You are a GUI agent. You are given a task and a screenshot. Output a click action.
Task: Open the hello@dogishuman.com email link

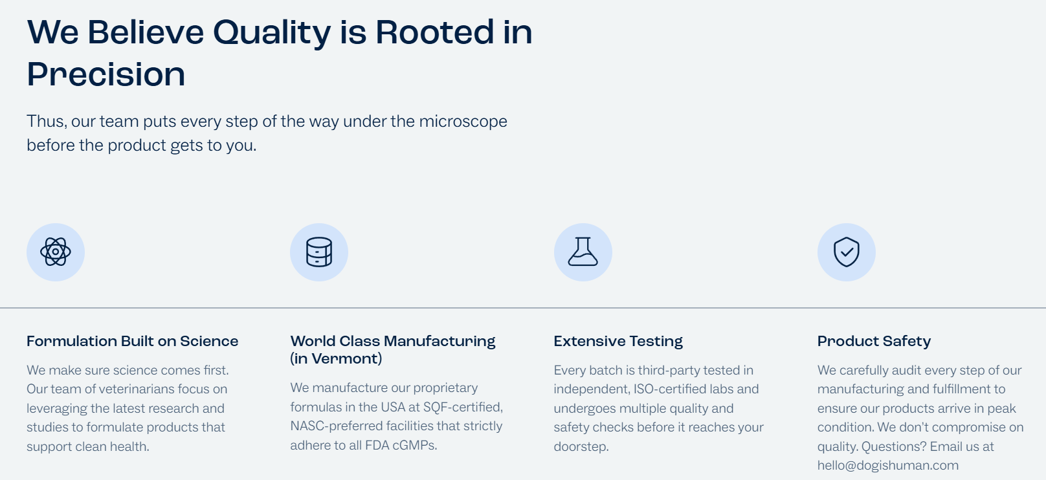tap(888, 465)
